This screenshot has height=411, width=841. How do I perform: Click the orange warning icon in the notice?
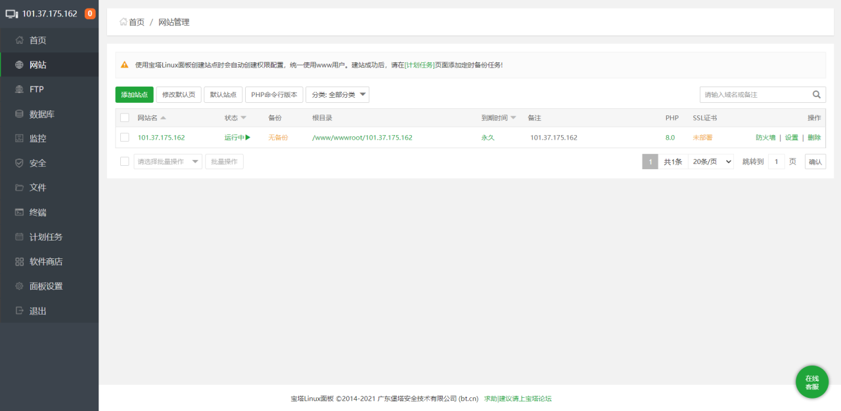[x=125, y=65]
